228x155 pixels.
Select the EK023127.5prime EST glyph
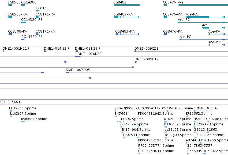click(x=196, y=138)
